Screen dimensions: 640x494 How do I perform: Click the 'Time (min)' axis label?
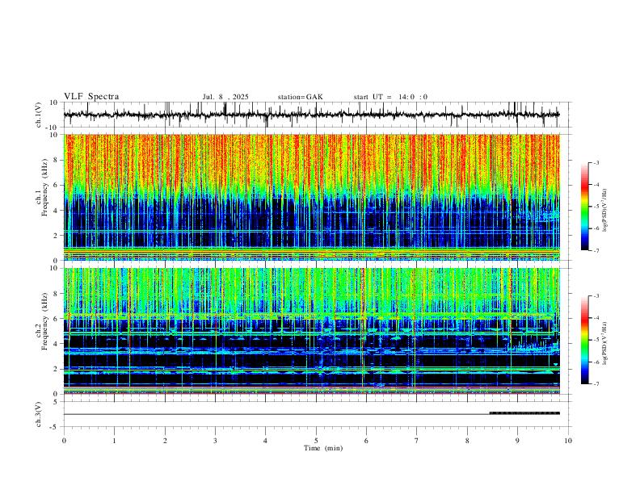pos(323,448)
